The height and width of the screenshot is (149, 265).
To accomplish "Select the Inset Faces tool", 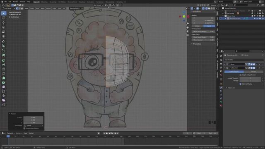I will (4, 60).
